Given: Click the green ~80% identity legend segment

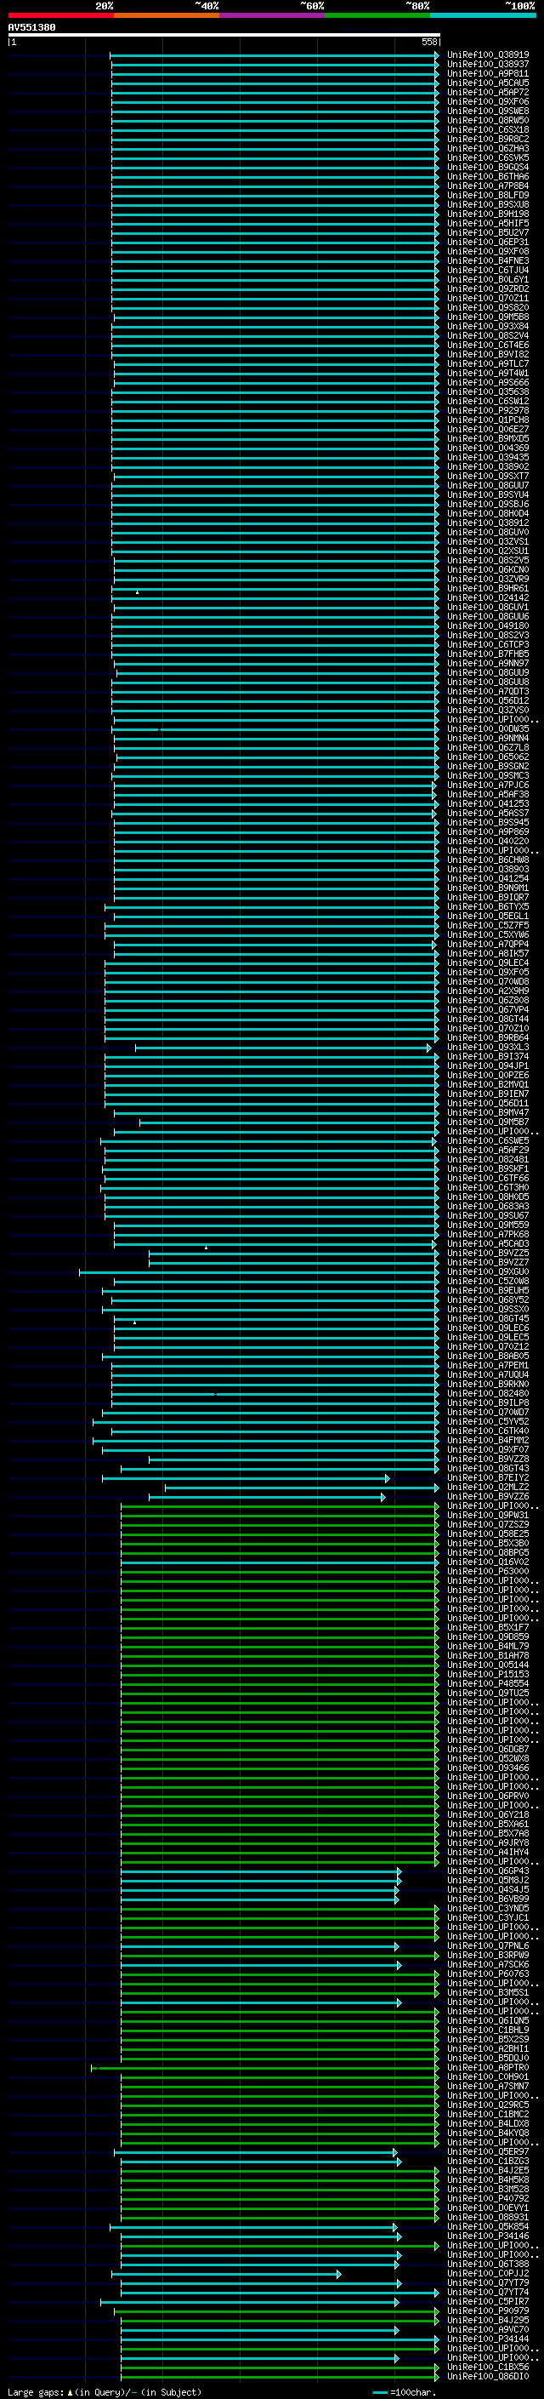Looking at the screenshot, I should [377, 15].
